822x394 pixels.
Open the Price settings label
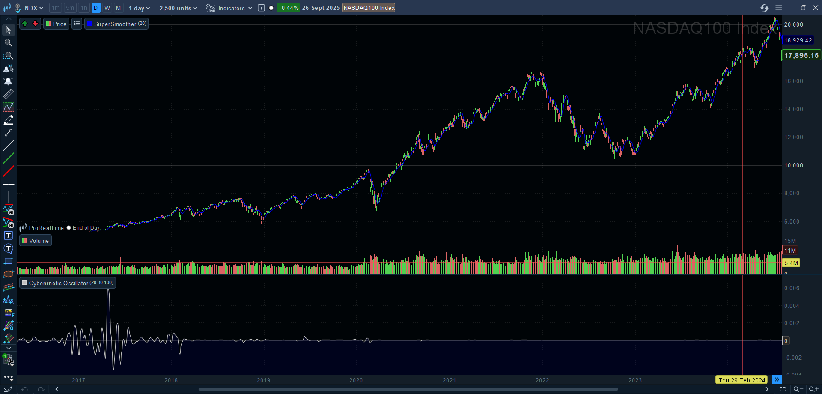tap(56, 24)
